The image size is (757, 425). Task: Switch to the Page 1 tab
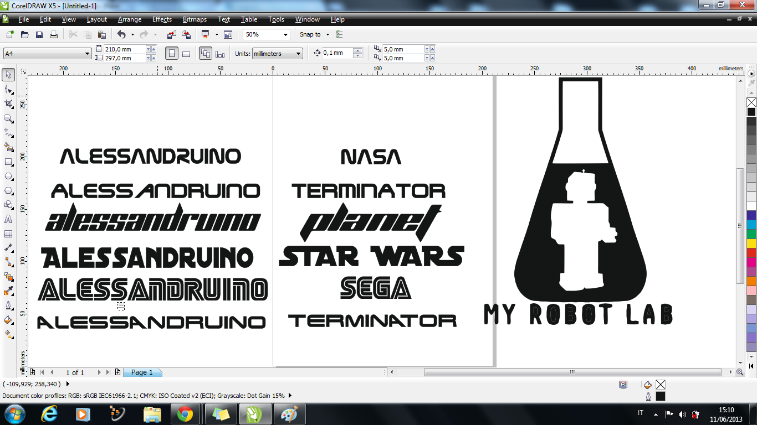coord(142,372)
